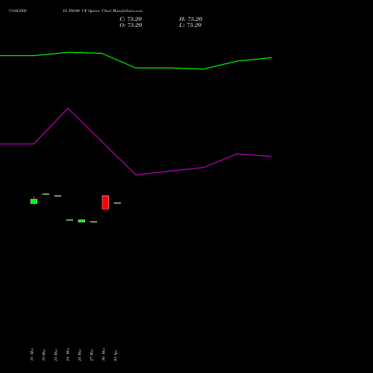Click the 01 Apr date axis label

pyautogui.click(x=116, y=355)
